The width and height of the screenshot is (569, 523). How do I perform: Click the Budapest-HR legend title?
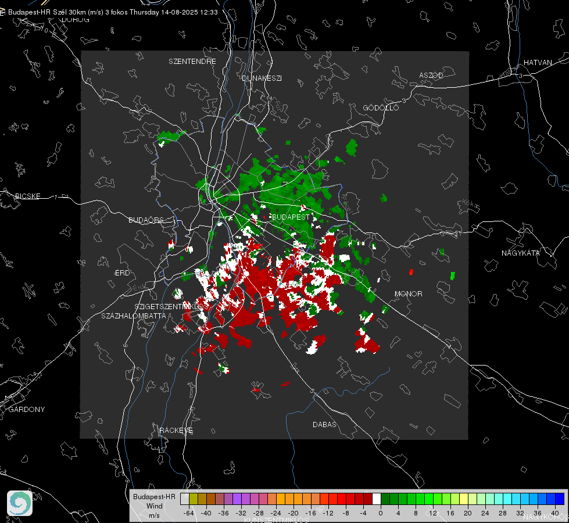(x=154, y=496)
